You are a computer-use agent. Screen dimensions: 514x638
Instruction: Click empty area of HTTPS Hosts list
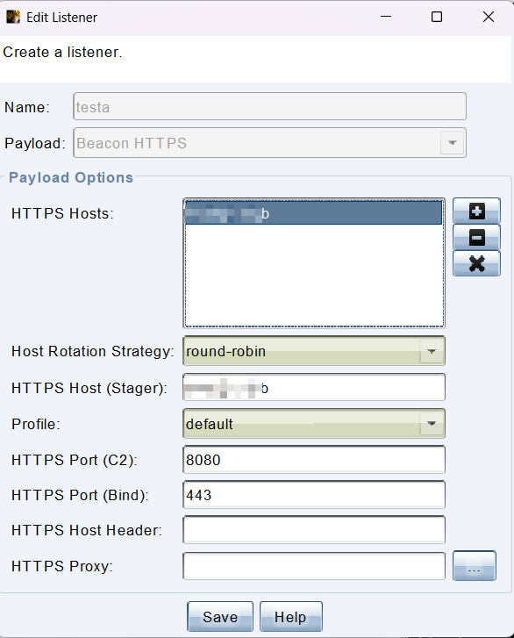(313, 275)
